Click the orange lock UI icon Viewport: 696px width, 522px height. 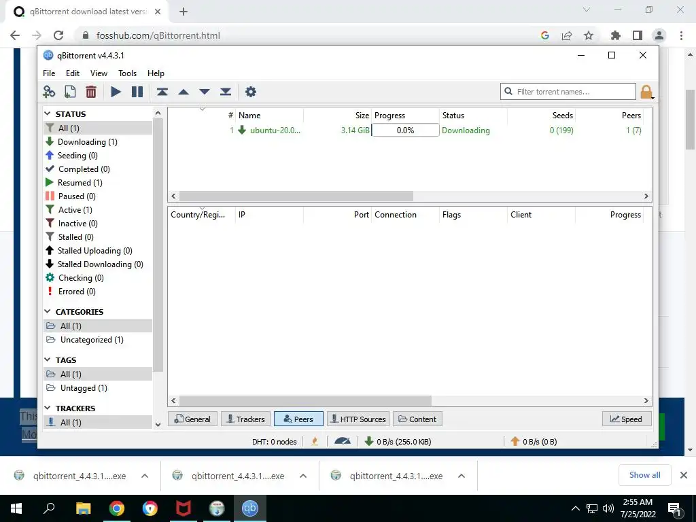(x=646, y=92)
